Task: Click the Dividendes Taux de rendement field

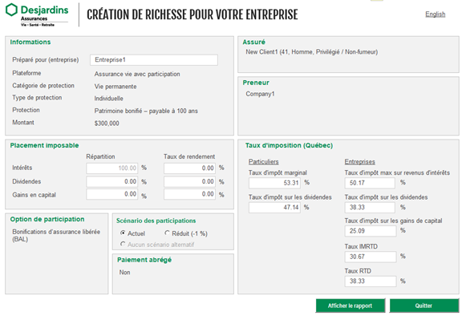Action: tap(189, 181)
